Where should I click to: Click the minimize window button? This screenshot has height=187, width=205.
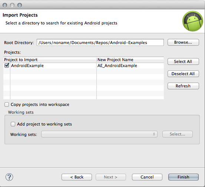point(12,5)
